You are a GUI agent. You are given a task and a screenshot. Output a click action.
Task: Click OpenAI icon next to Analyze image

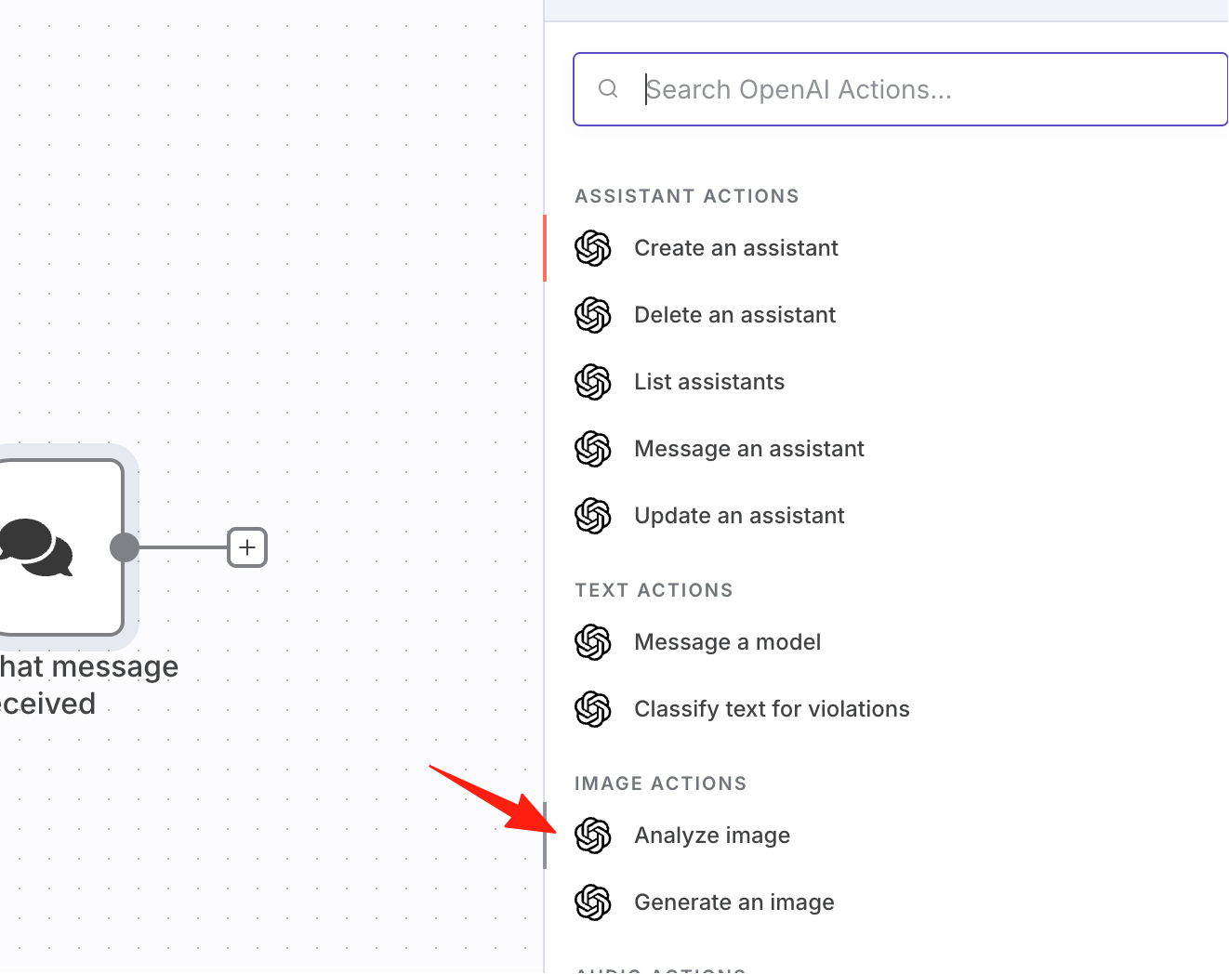tap(593, 836)
